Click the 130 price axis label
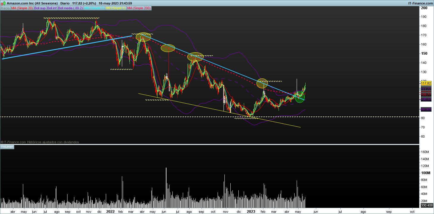This screenshot has height=214, width=434. pyautogui.click(x=424, y=72)
